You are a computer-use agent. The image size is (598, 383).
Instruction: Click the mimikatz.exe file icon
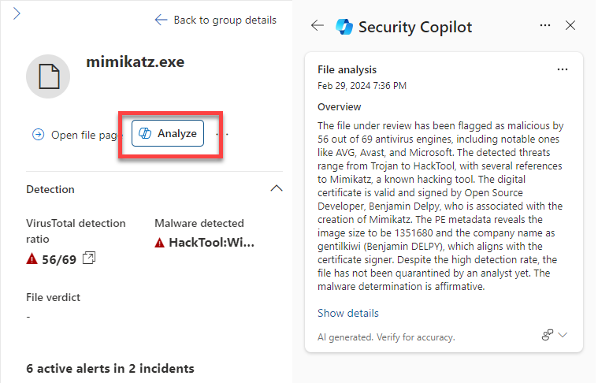(x=48, y=76)
